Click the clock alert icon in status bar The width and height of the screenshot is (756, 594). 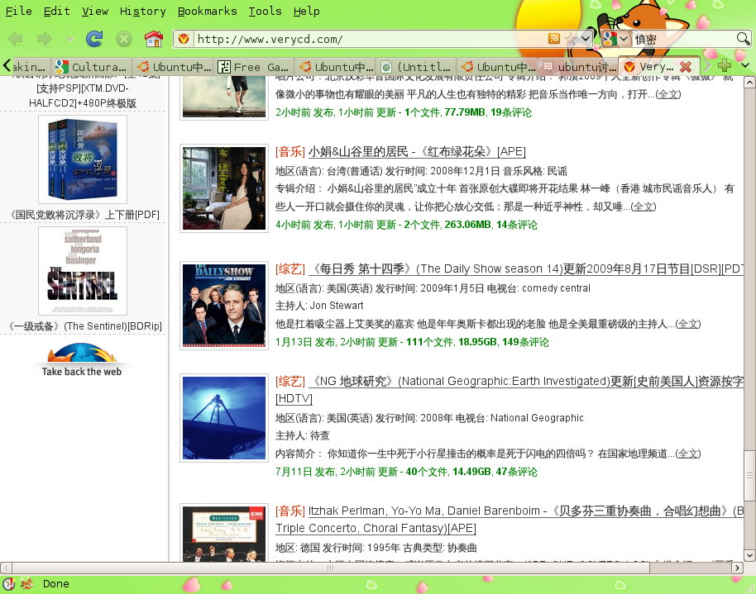[x=8, y=584]
